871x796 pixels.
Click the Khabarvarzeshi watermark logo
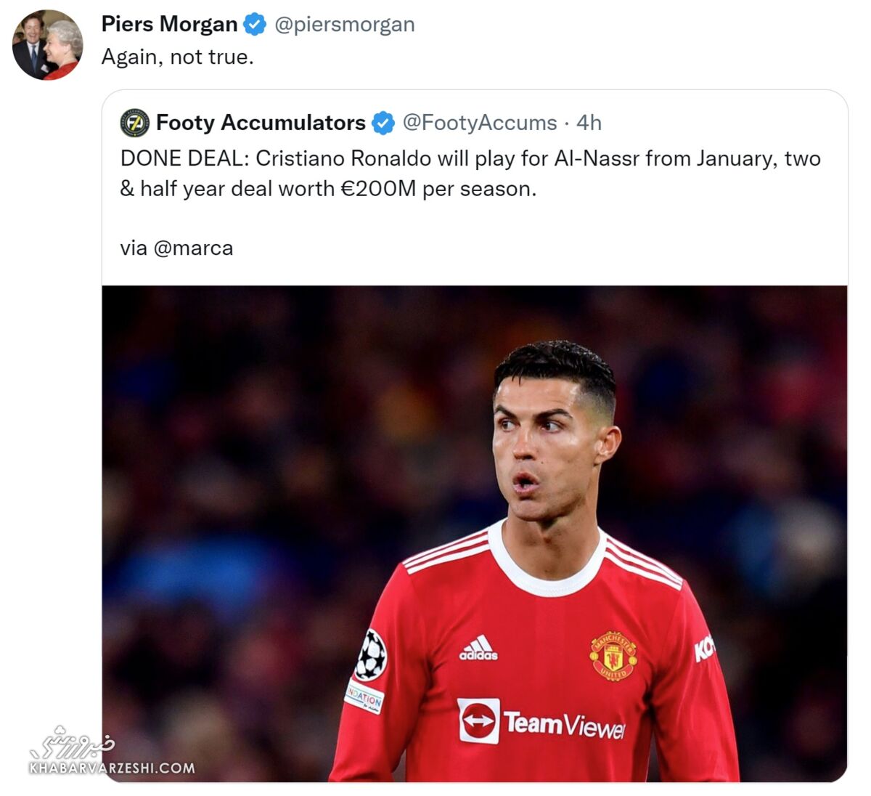(x=72, y=741)
